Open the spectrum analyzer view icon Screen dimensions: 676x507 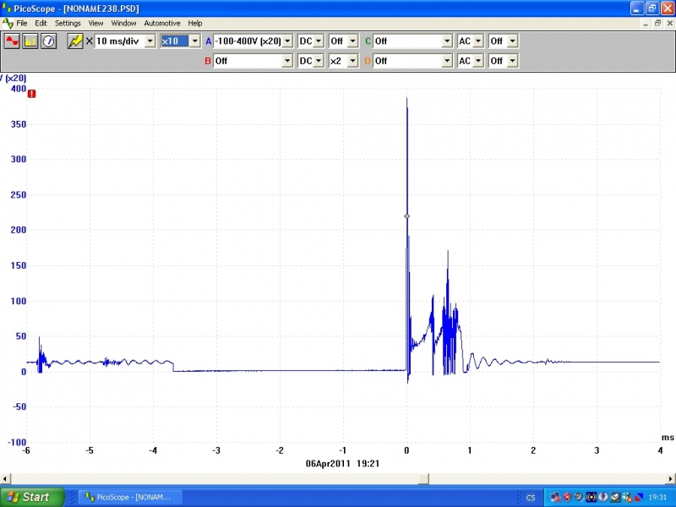(x=30, y=41)
